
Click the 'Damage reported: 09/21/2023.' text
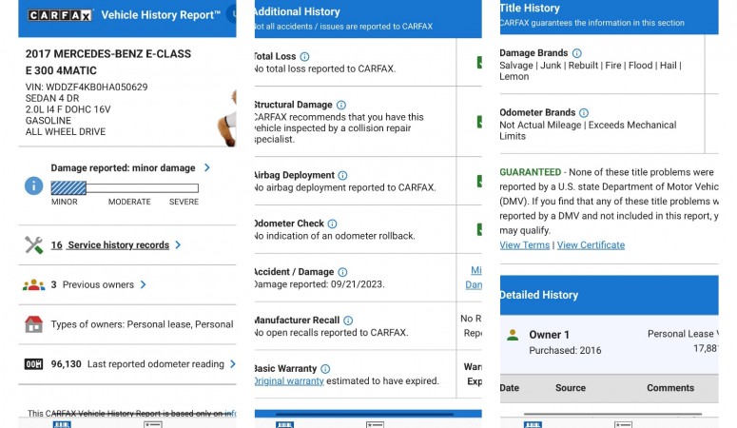pyautogui.click(x=320, y=284)
